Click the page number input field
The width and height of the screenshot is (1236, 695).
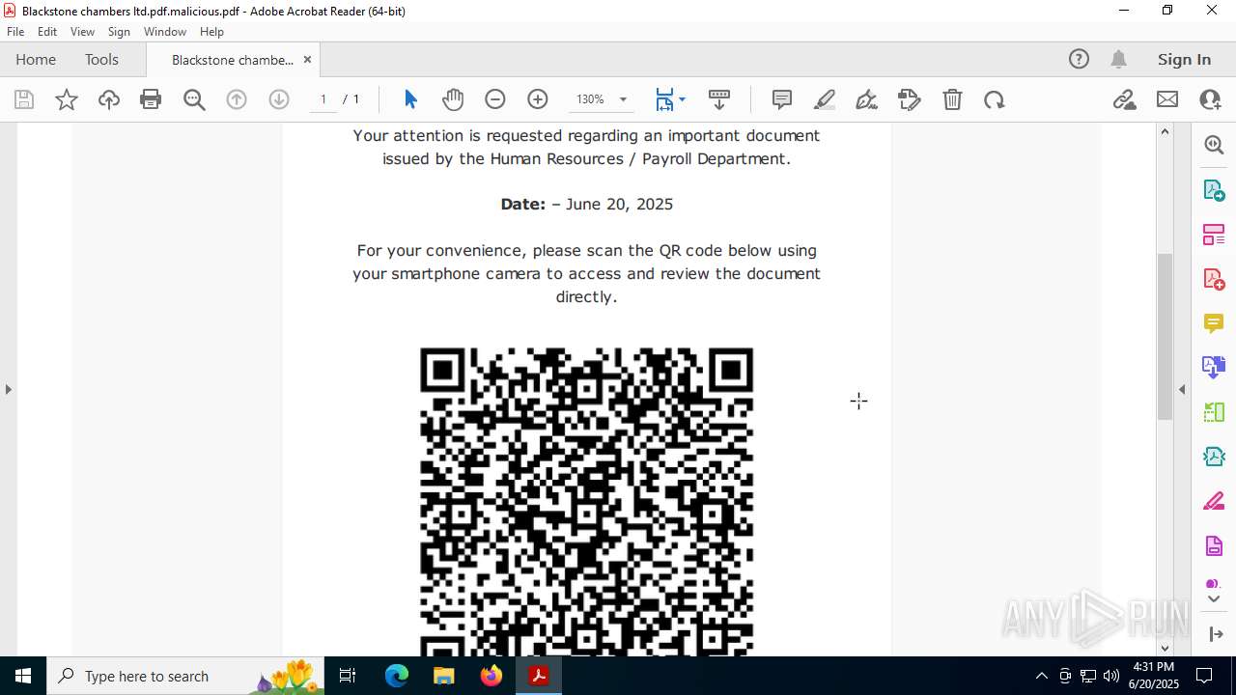[323, 99]
